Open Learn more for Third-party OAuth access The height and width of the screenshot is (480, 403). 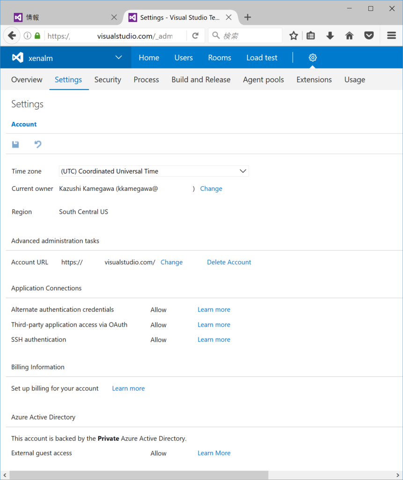(214, 324)
